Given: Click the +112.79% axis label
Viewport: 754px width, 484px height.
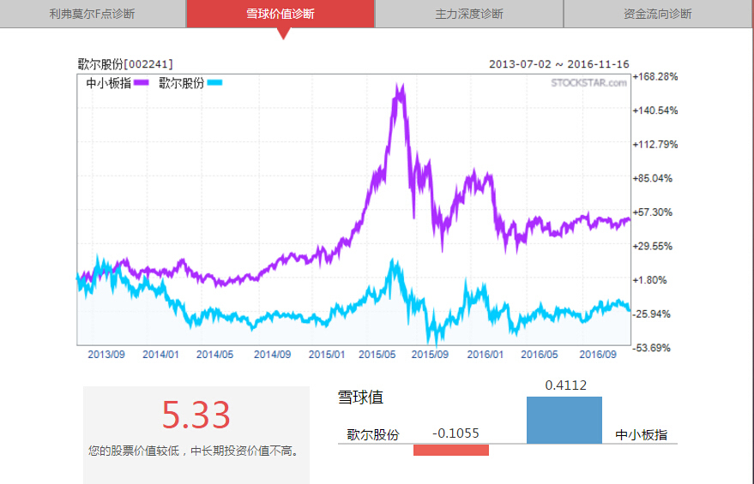Looking at the screenshot, I should tap(655, 145).
